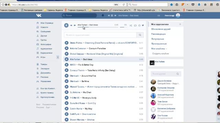Open Новости in left sidebar

(44, 27)
